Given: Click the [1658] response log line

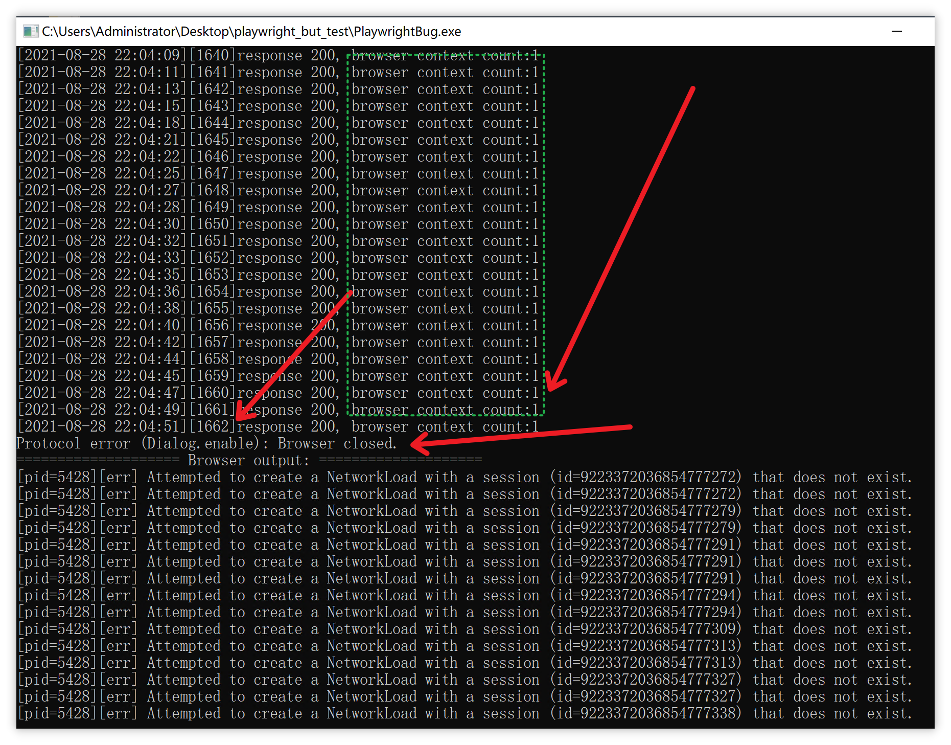Looking at the screenshot, I should (x=279, y=359).
